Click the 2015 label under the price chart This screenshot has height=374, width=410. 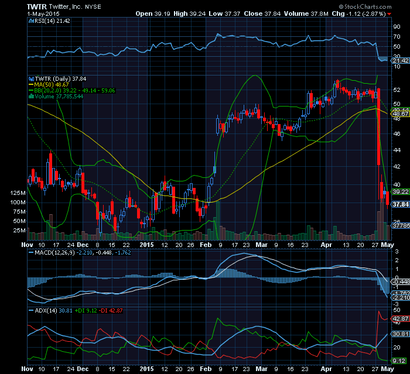point(146,245)
